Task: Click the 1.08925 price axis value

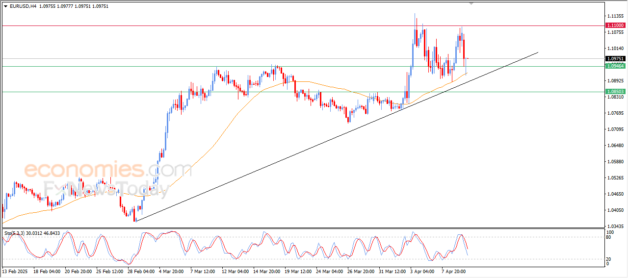Action: (x=616, y=81)
